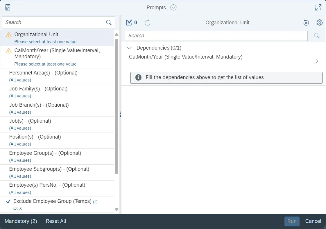The width and height of the screenshot is (326, 229).
Task: Select the Organizational Unit prompt
Action: click(36, 34)
